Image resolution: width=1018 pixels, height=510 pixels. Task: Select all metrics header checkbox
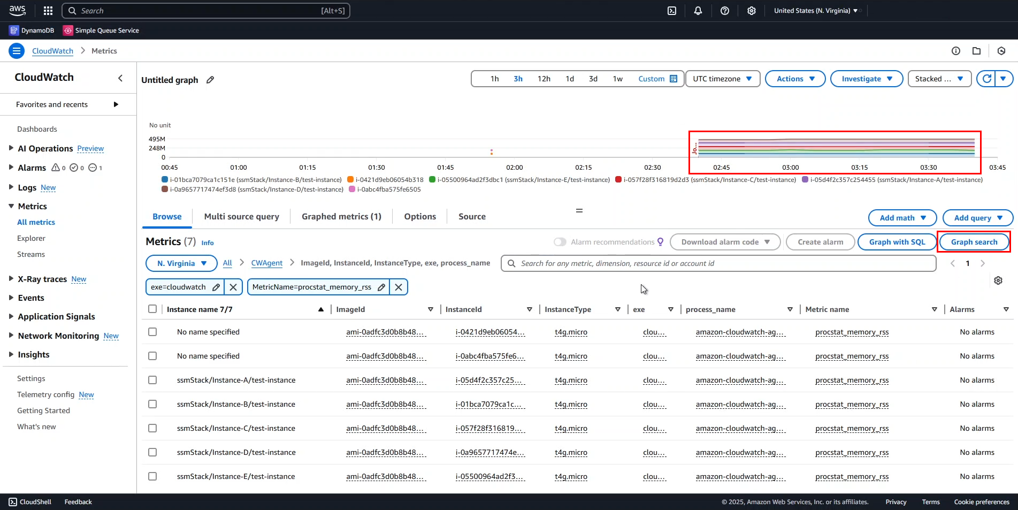pos(152,309)
